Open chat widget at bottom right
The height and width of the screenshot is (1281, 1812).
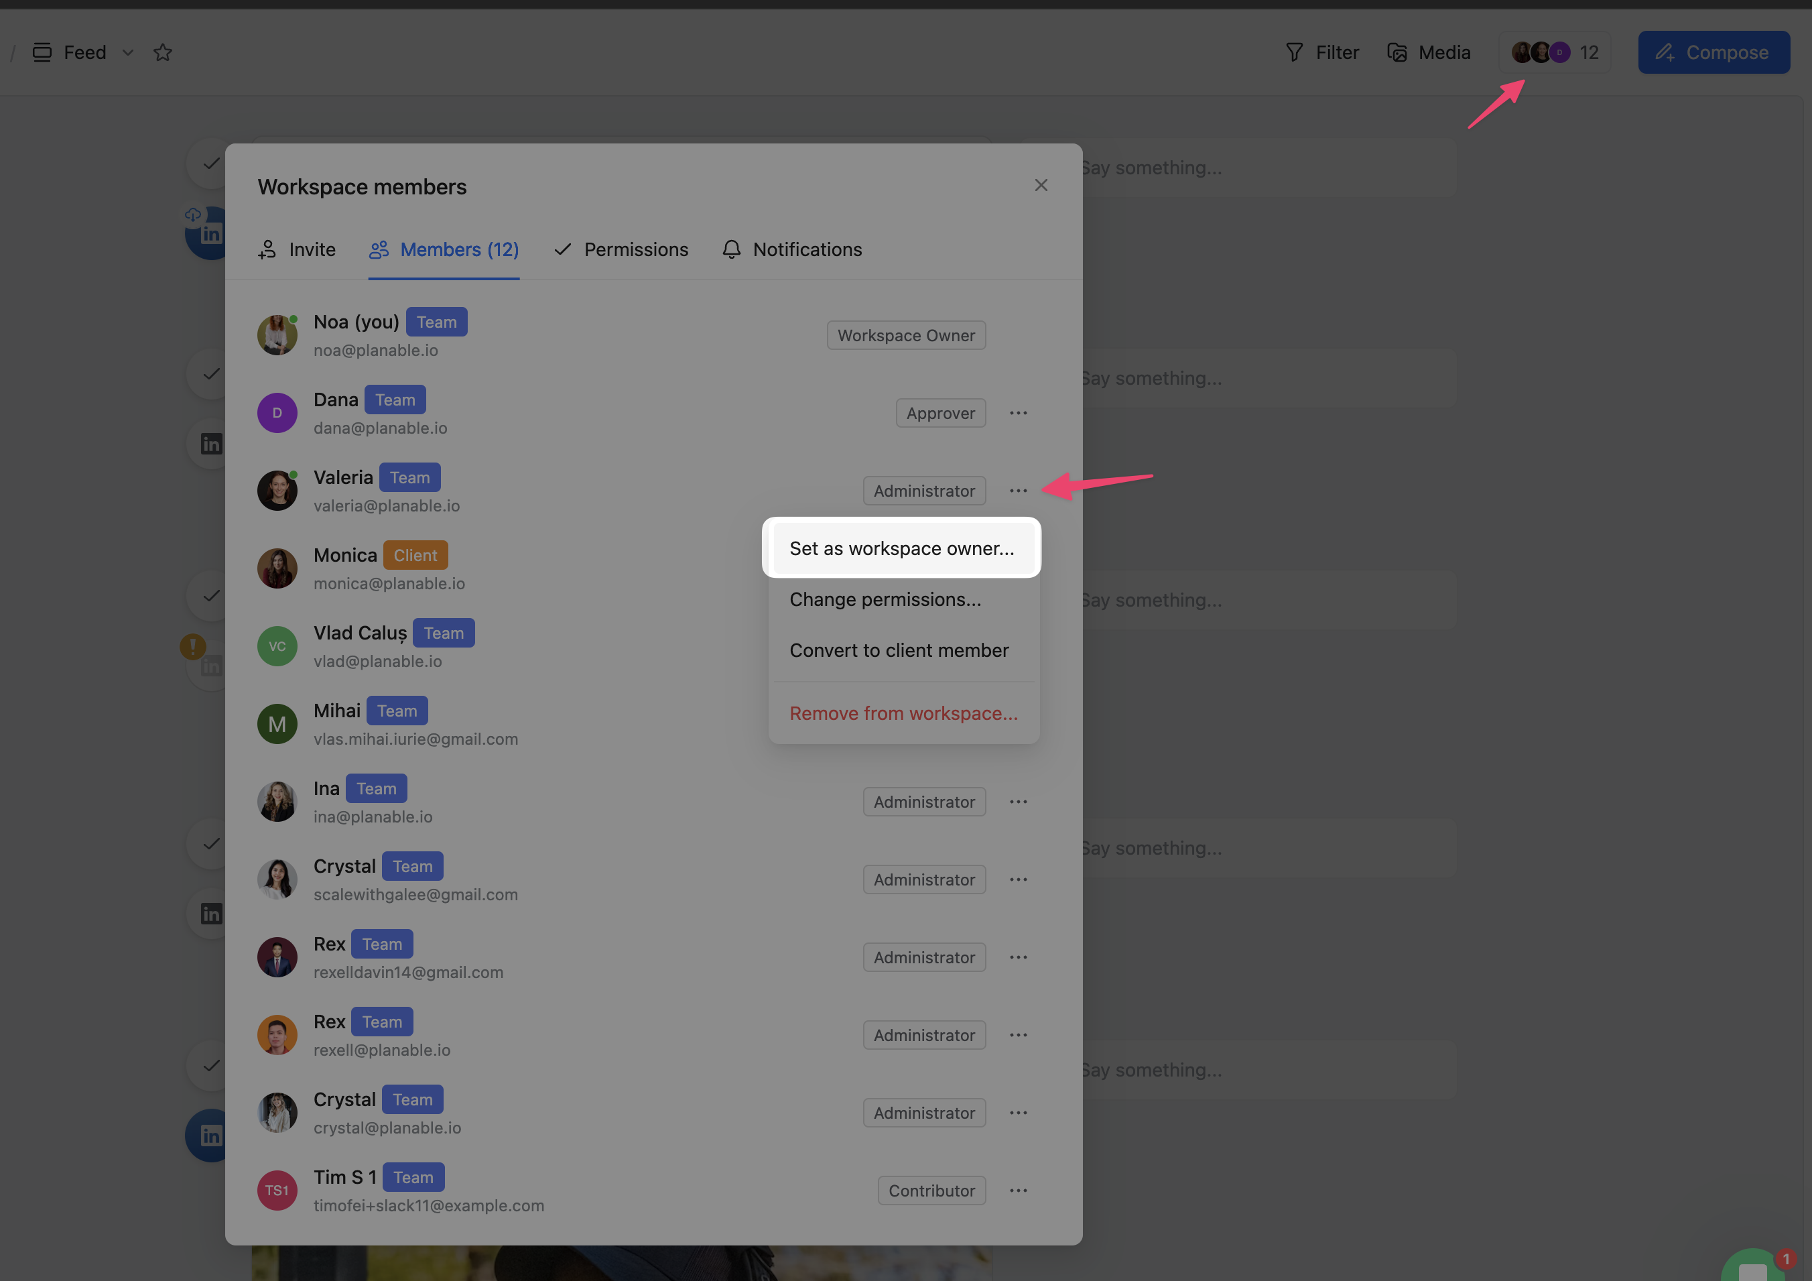(1754, 1268)
